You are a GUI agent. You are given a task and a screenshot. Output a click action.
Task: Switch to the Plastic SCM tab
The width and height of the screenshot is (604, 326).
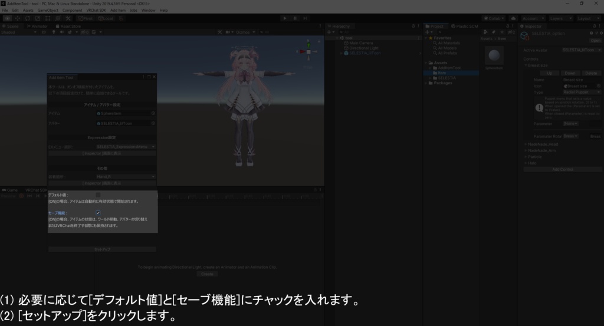(464, 26)
